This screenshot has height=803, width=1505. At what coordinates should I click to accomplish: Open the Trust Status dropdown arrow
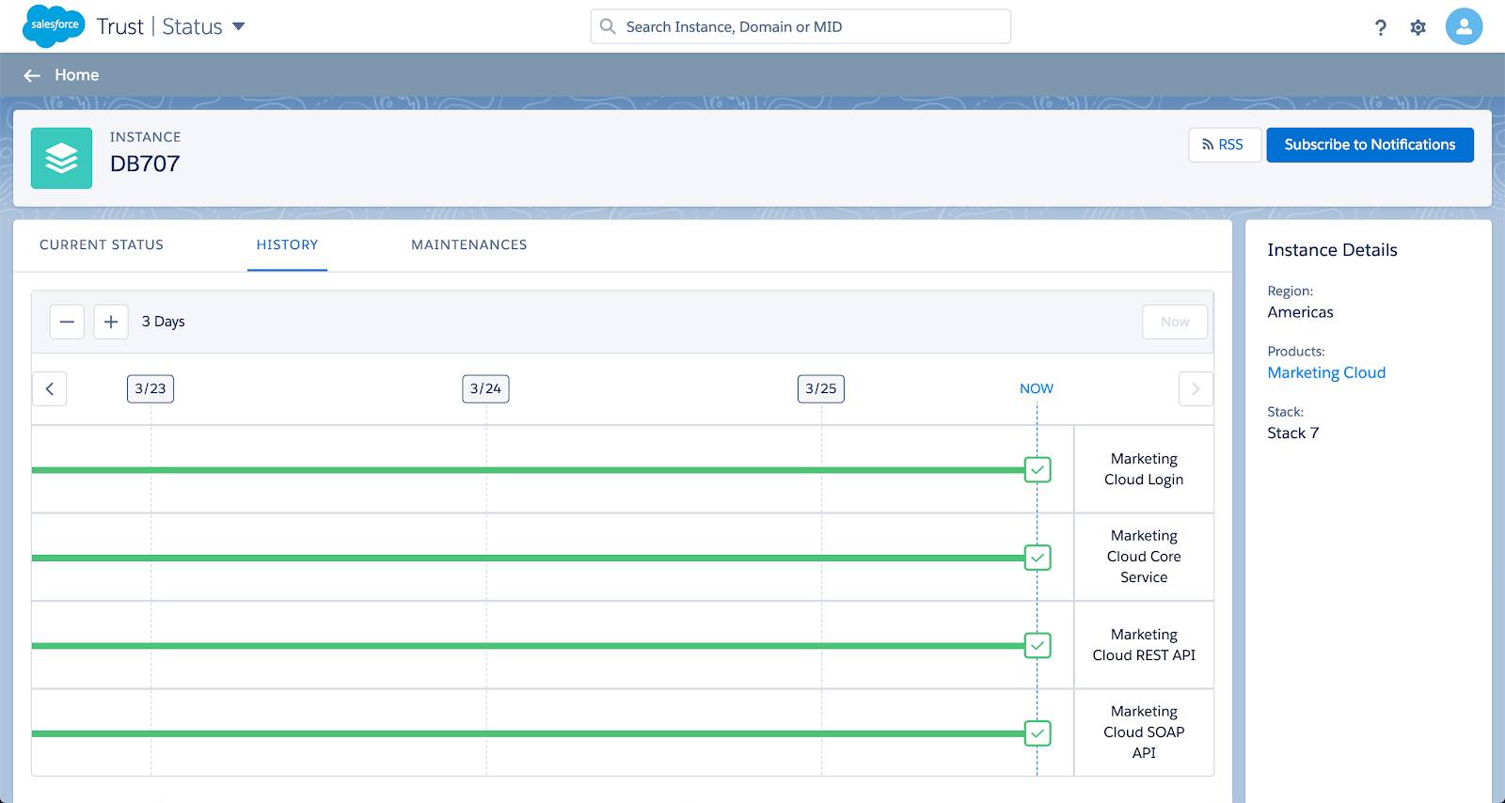(x=239, y=26)
